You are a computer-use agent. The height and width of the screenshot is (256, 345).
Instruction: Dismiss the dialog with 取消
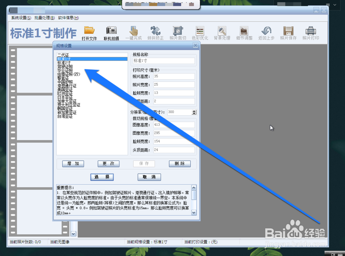tap(149, 177)
